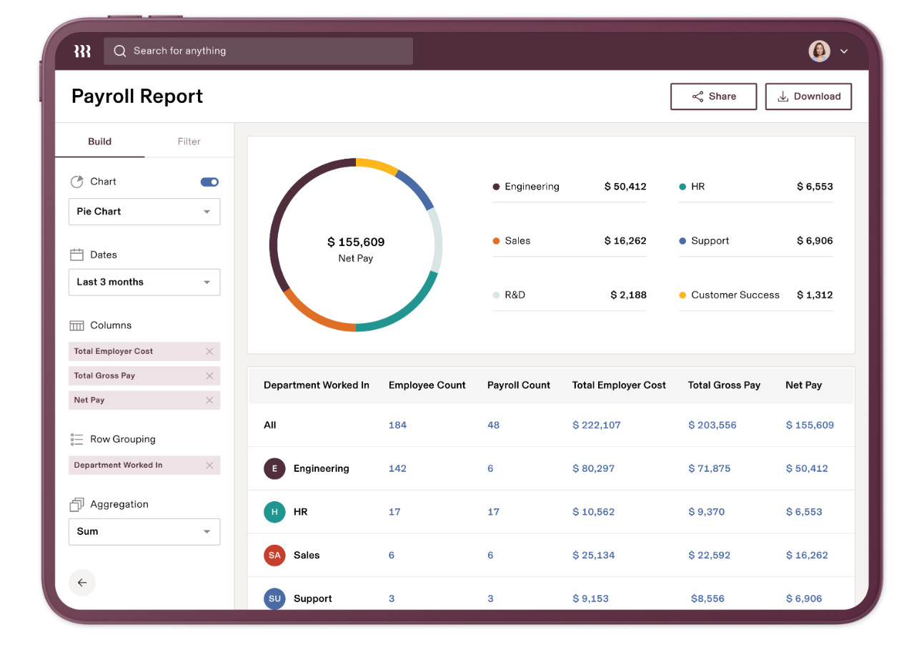Remove the Department Worked In grouping tag
Image resolution: width=909 pixels, height=665 pixels.
point(209,465)
